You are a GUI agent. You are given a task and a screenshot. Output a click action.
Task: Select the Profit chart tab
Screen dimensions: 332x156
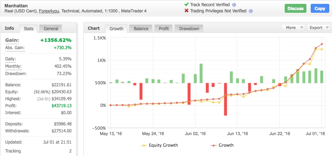pos(164,29)
